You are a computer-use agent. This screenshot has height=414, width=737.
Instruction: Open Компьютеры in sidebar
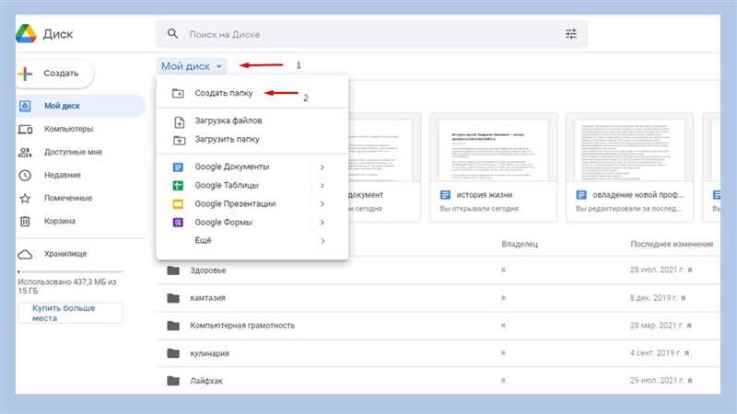[80, 129]
